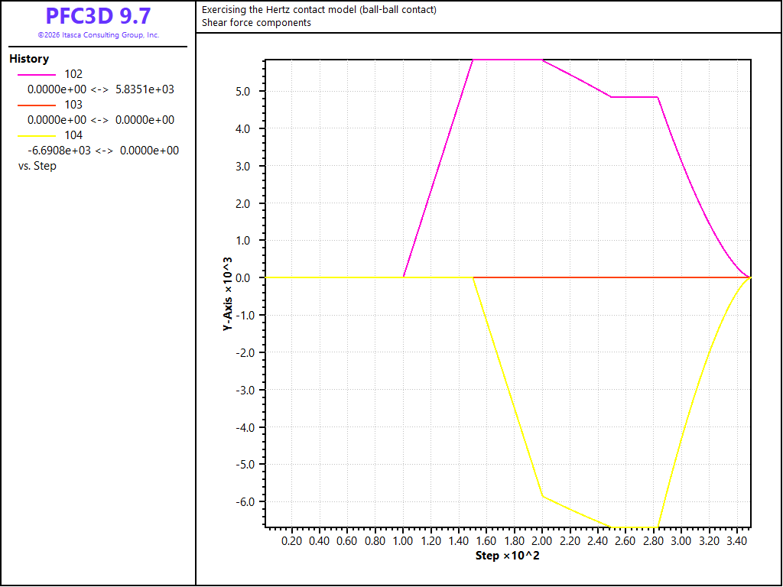The width and height of the screenshot is (783, 587).
Task: Click the -6.0 tick label on Y axis
Action: point(245,501)
